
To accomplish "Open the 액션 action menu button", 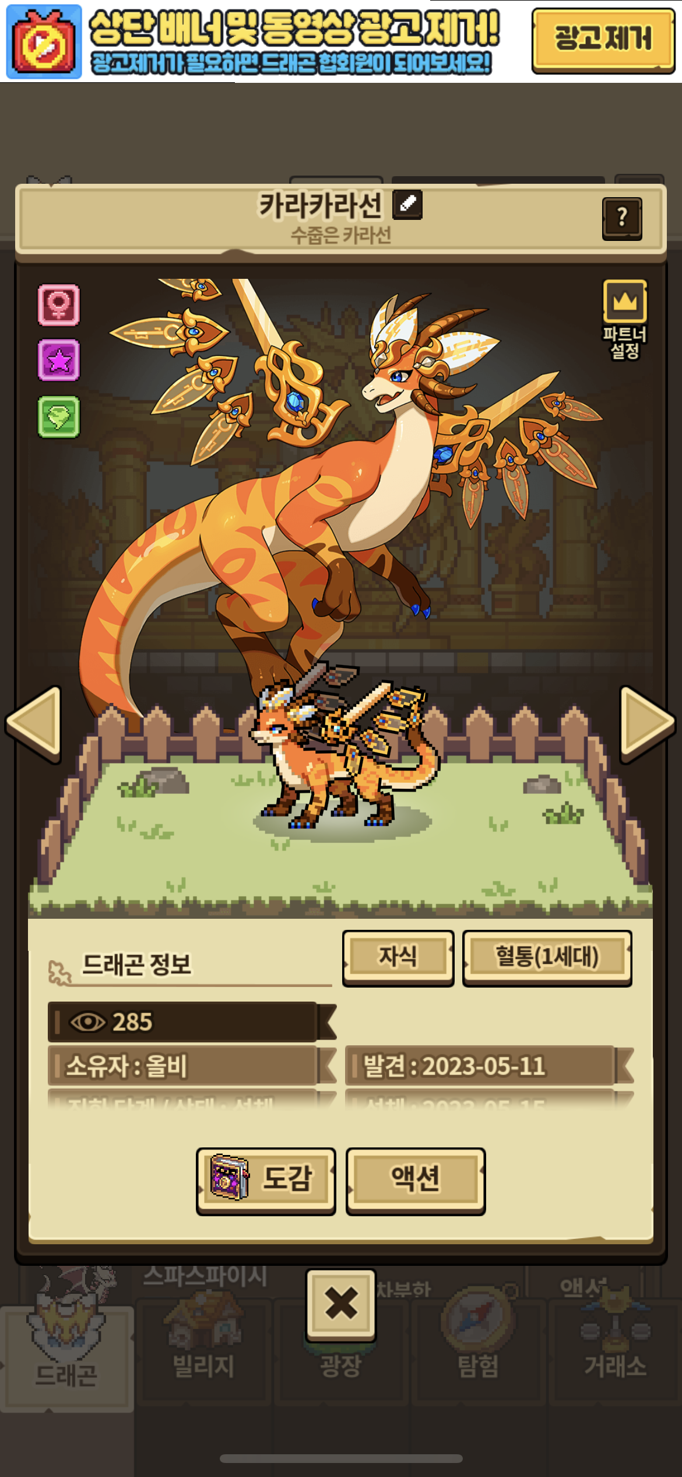I will point(415,1181).
